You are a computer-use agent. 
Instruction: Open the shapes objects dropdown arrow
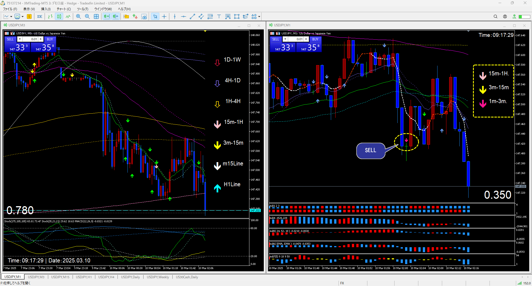click(x=259, y=17)
